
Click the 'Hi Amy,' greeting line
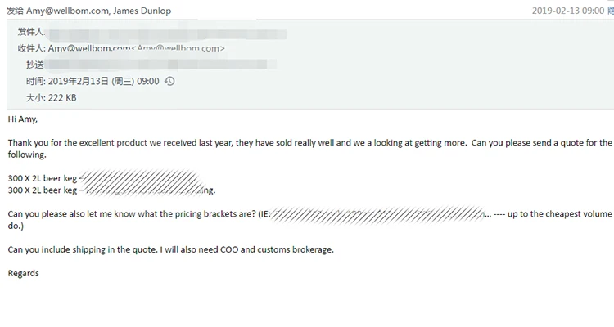(x=23, y=119)
